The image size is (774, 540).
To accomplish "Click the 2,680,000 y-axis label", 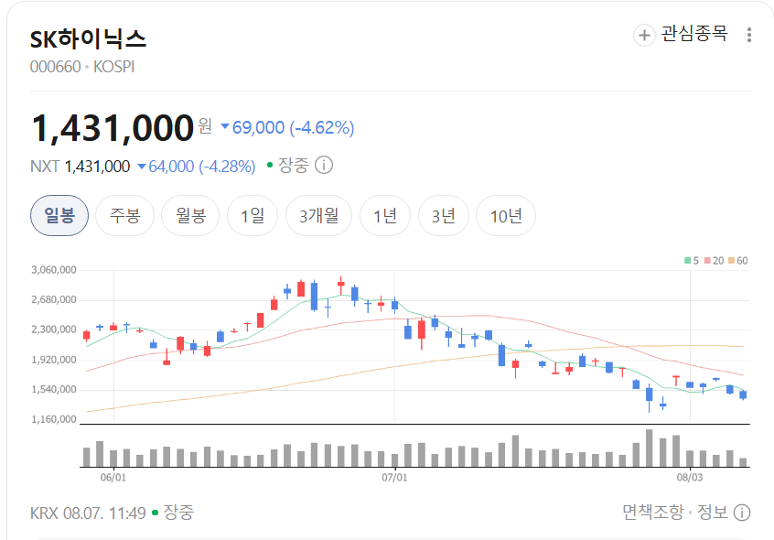I will [x=54, y=299].
